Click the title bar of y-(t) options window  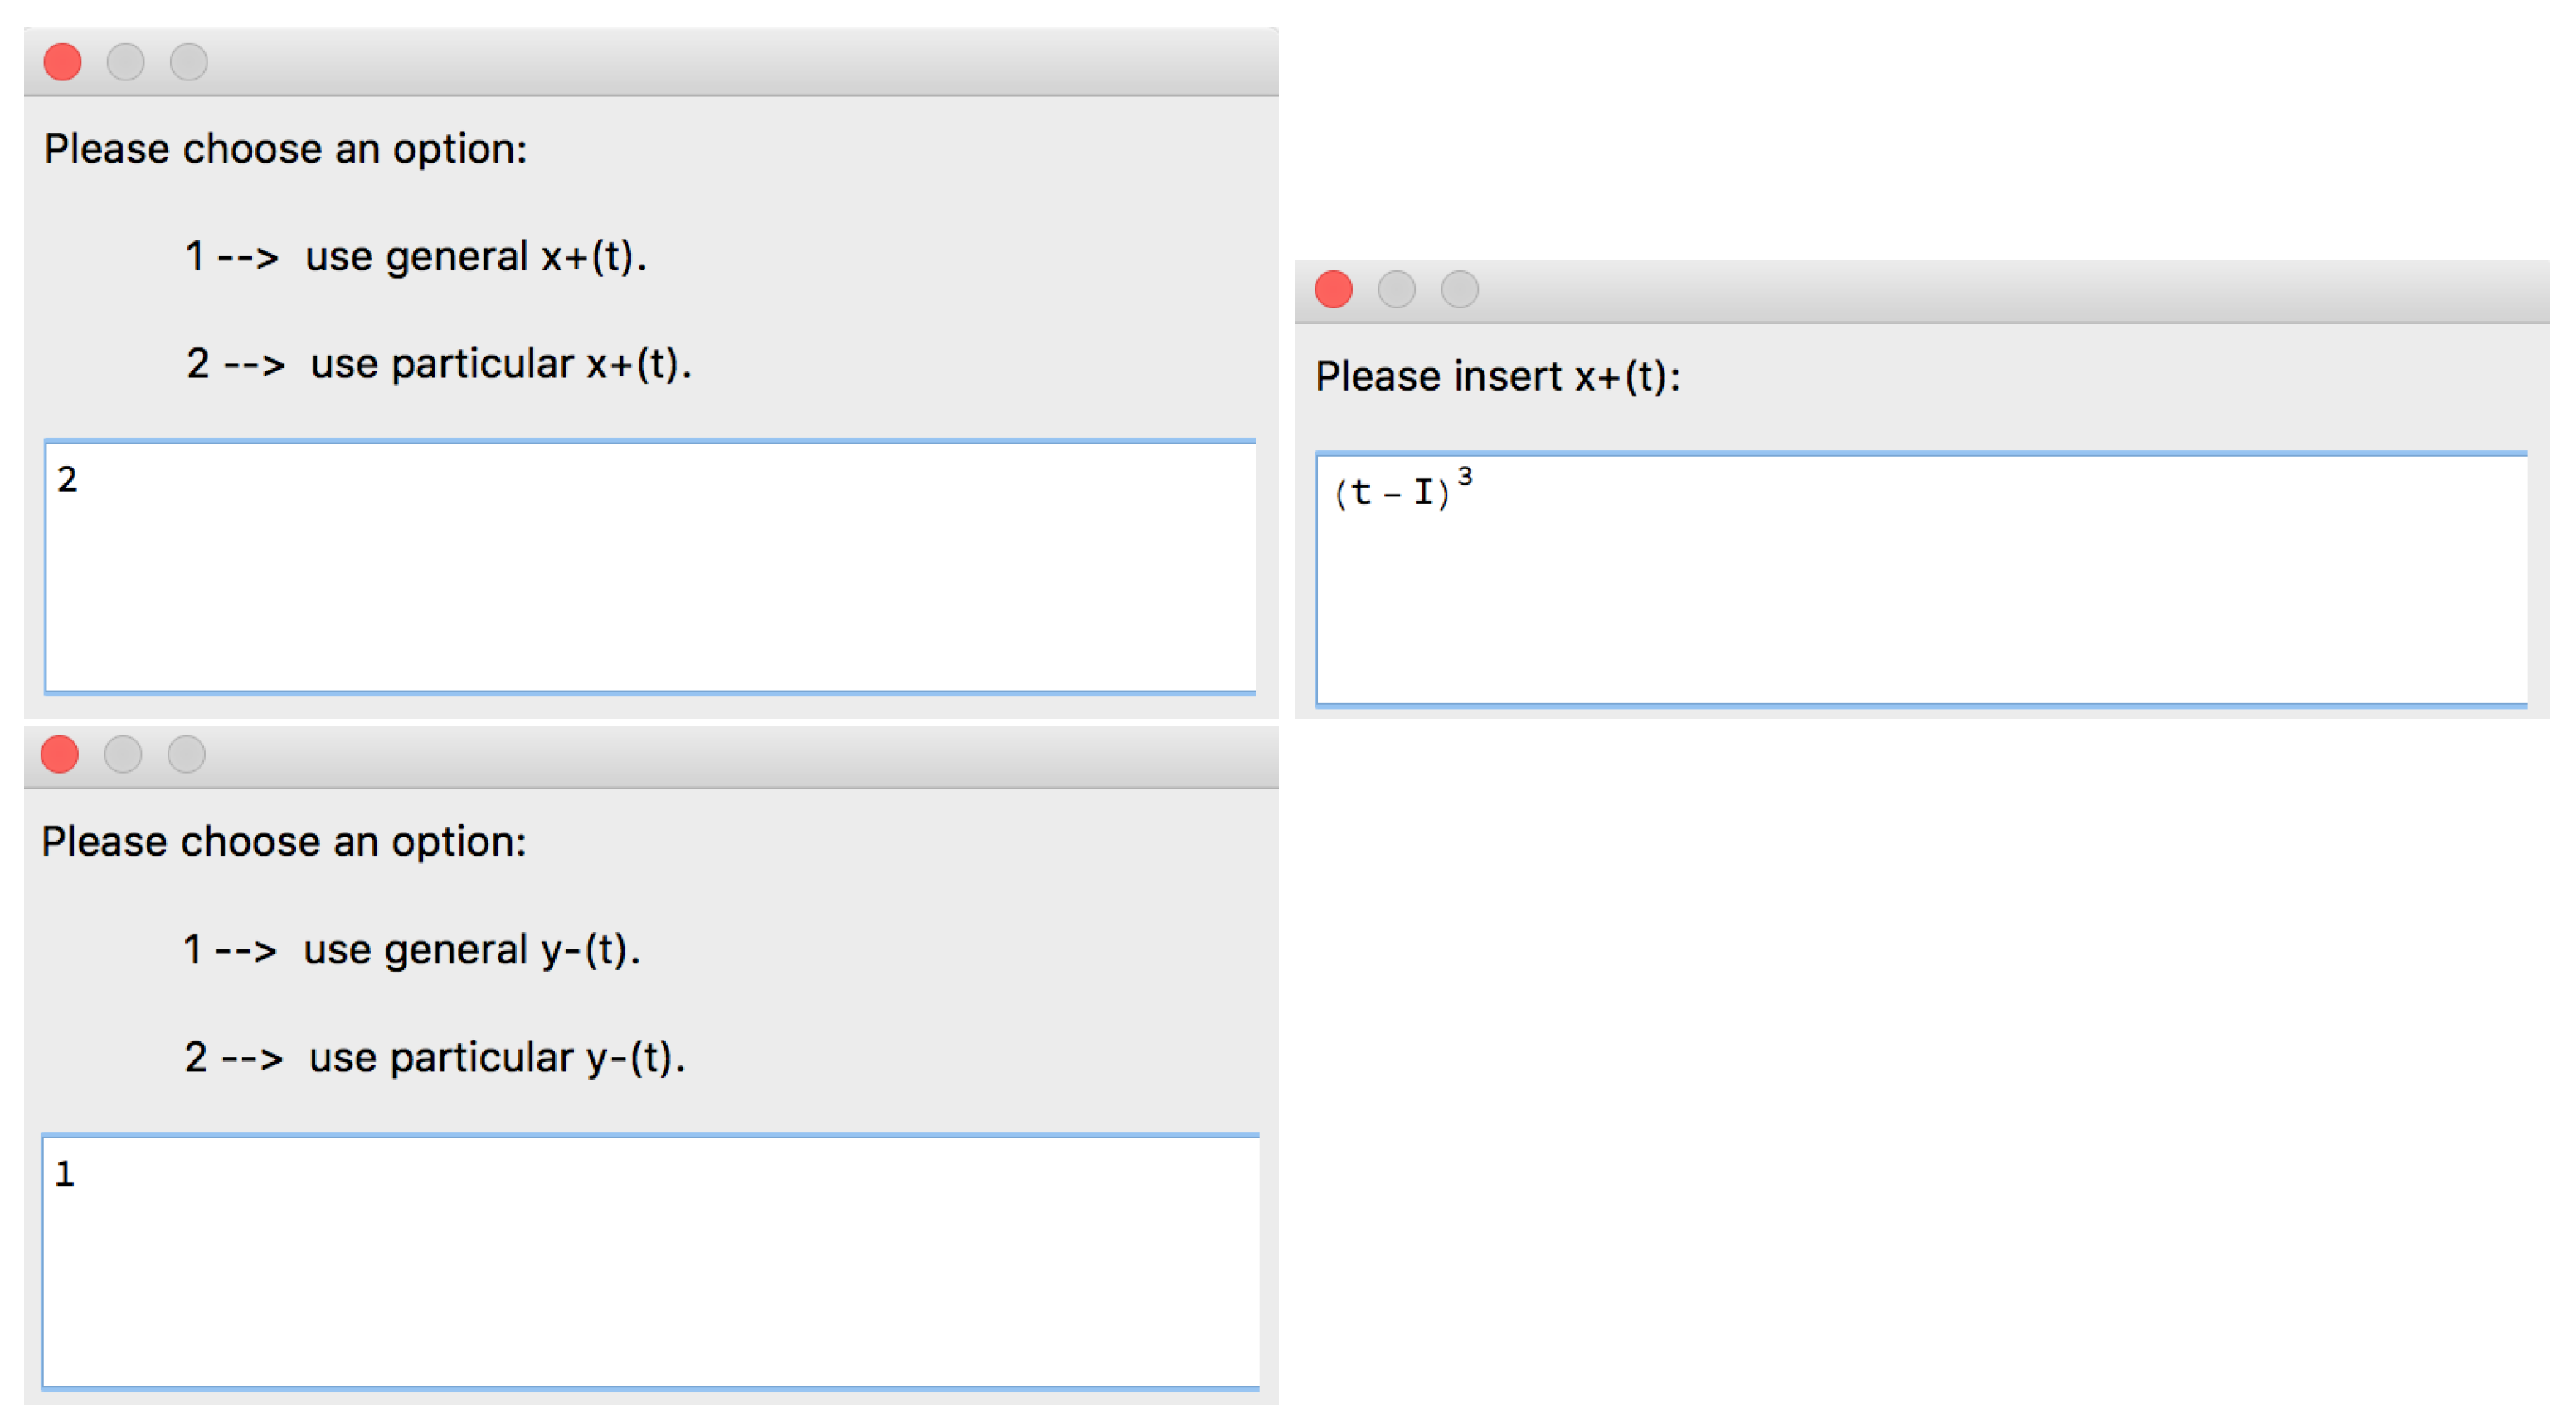[700, 754]
